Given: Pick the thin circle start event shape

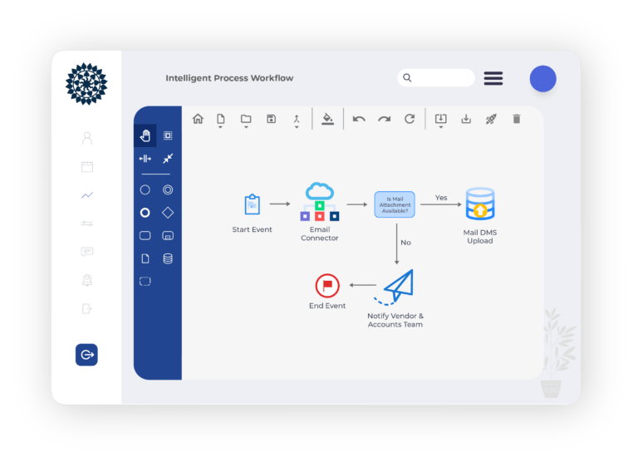Looking at the screenshot, I should coord(145,189).
